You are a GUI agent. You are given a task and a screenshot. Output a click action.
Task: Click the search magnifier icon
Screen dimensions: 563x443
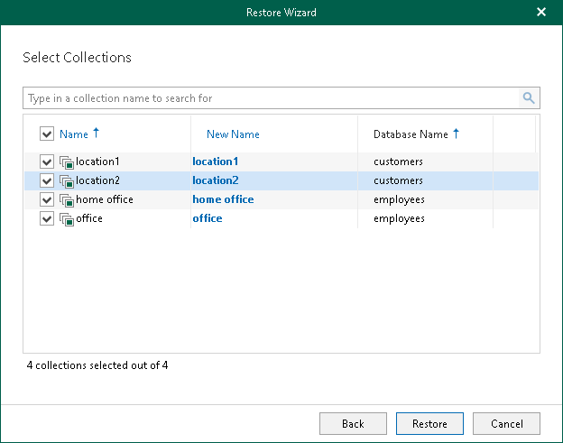(x=529, y=98)
